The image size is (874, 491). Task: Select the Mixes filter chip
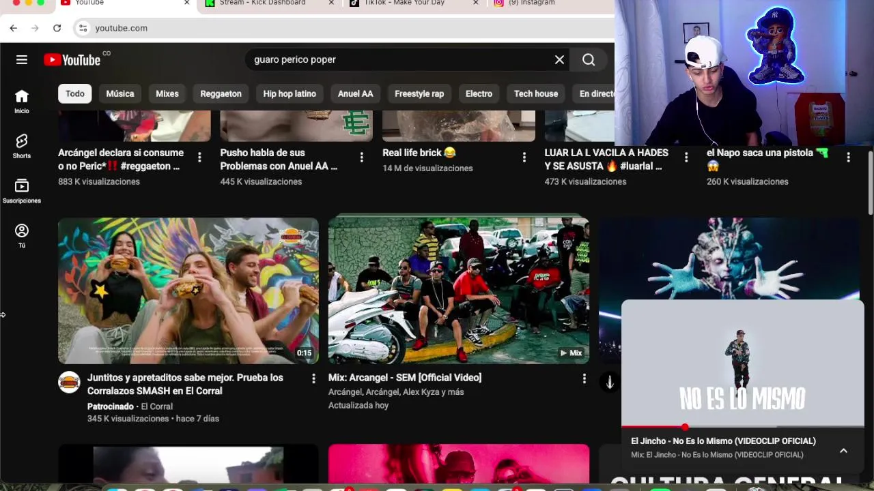point(167,93)
